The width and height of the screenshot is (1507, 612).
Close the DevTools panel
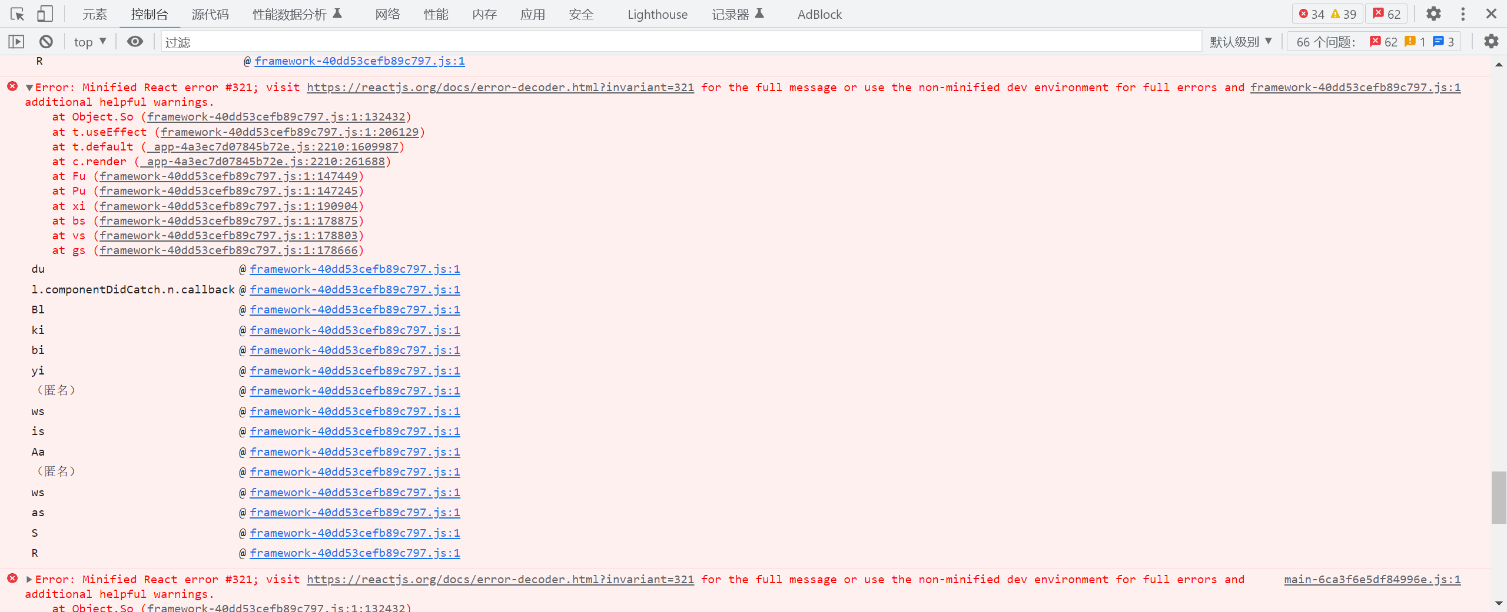(1491, 14)
